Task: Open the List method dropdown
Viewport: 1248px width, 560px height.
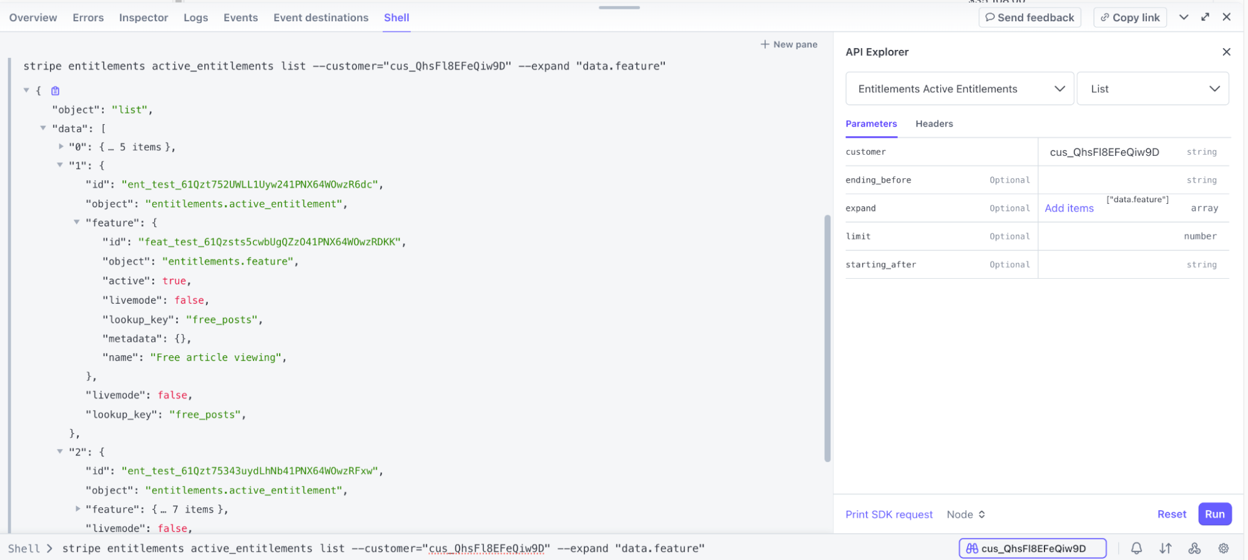Action: [1152, 89]
